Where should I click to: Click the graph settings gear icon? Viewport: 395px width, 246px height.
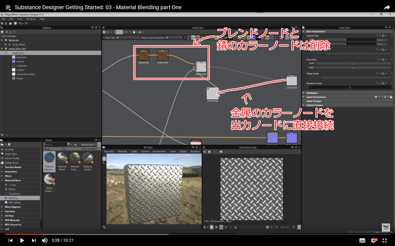(x=140, y=32)
